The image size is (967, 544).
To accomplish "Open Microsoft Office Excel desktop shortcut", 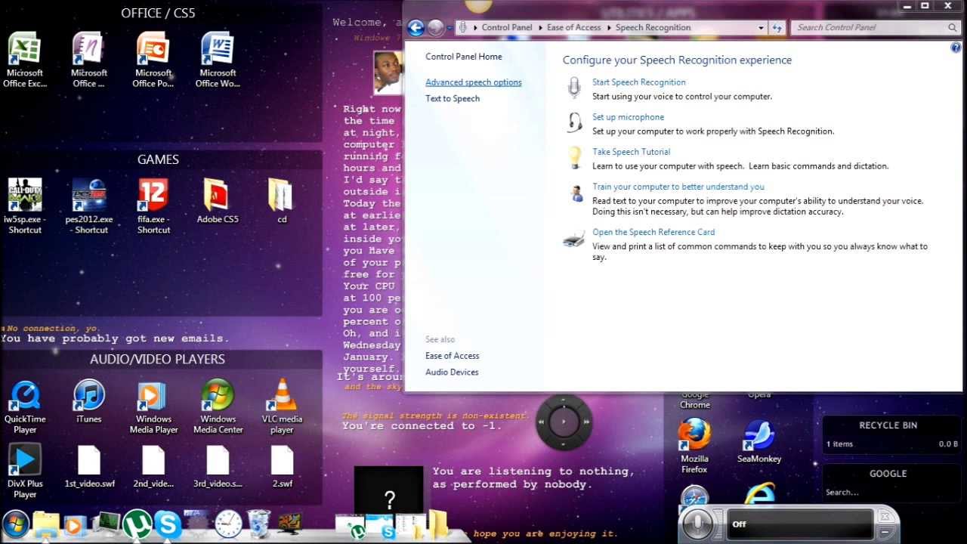I will click(25, 60).
